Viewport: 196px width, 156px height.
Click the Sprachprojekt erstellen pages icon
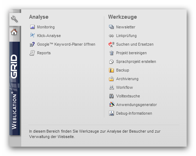(x=111, y=61)
